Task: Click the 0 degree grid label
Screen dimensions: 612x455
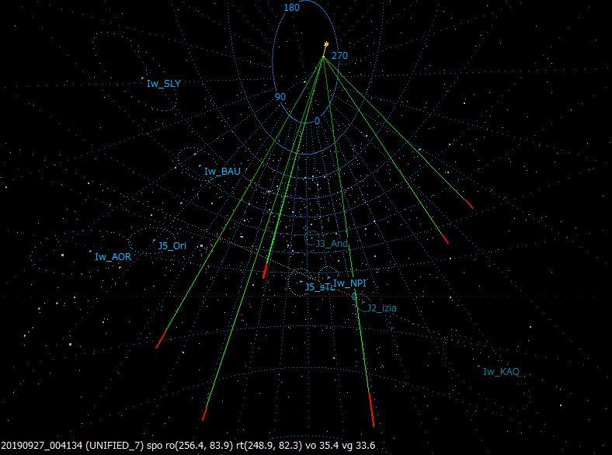Action: (317, 121)
